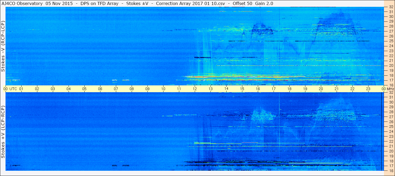Click the 26 MHz tick of the Stokes -V panel
395x176 pixels.
click(391, 36)
